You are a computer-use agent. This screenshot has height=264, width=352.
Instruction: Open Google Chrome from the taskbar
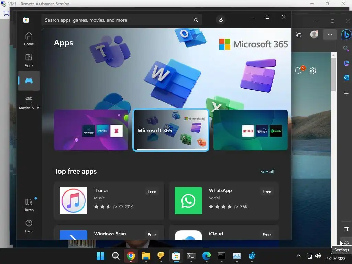(131, 256)
